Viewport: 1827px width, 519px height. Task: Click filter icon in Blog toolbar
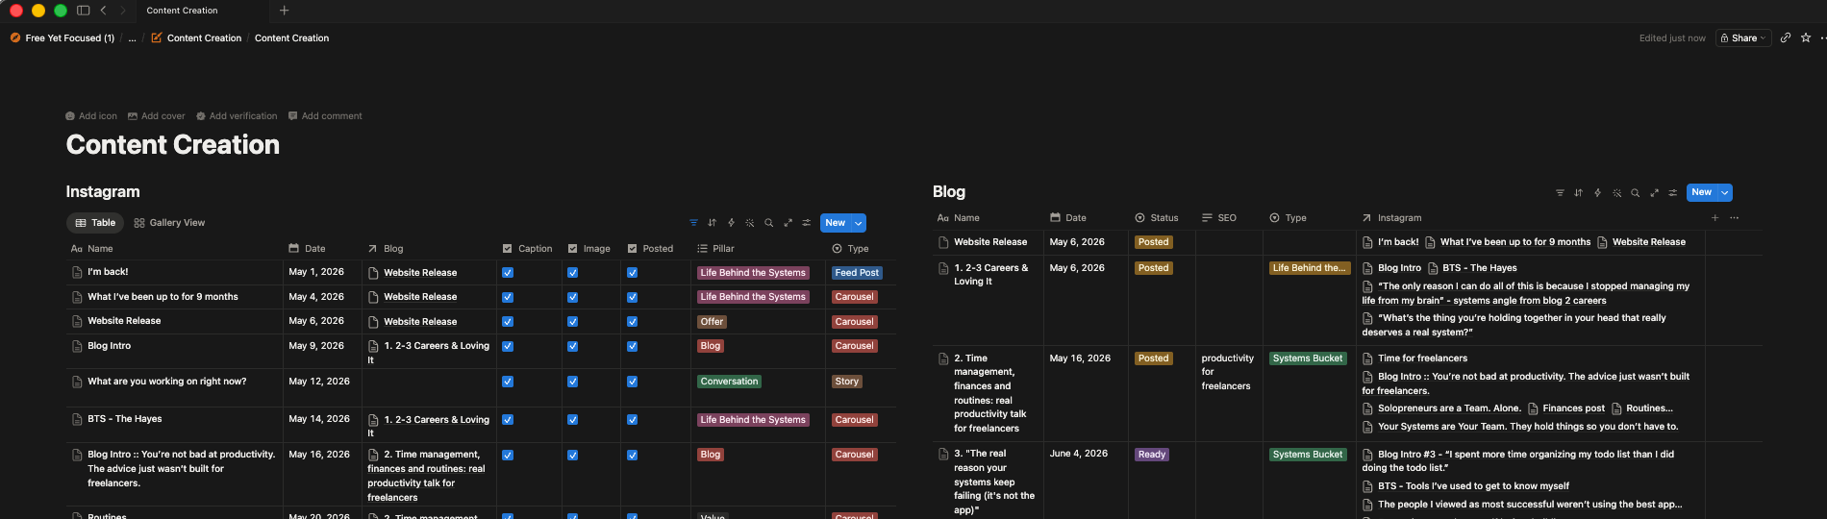point(1560,193)
